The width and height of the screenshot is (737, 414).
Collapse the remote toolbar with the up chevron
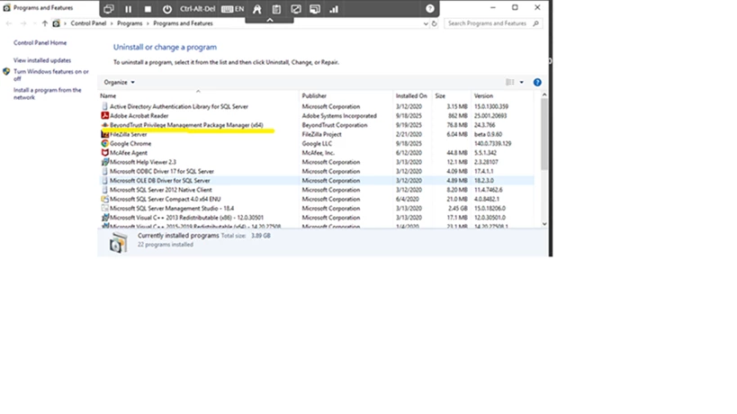click(270, 20)
